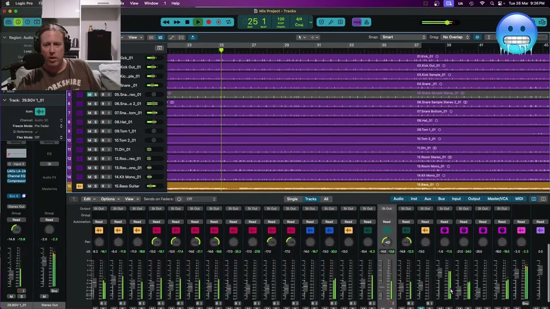Switch to grid view icon
550x309 pixels.
point(151,37)
